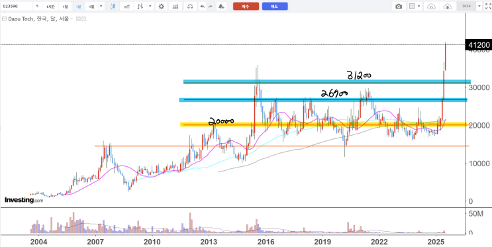This screenshot has height=247, width=492.
Task: Click the 2024 saved chart name
Action: coord(466,6)
